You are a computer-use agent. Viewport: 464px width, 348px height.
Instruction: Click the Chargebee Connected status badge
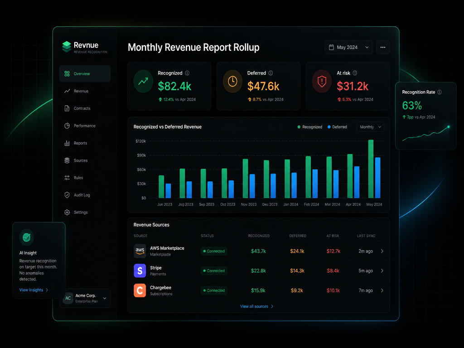214,290
